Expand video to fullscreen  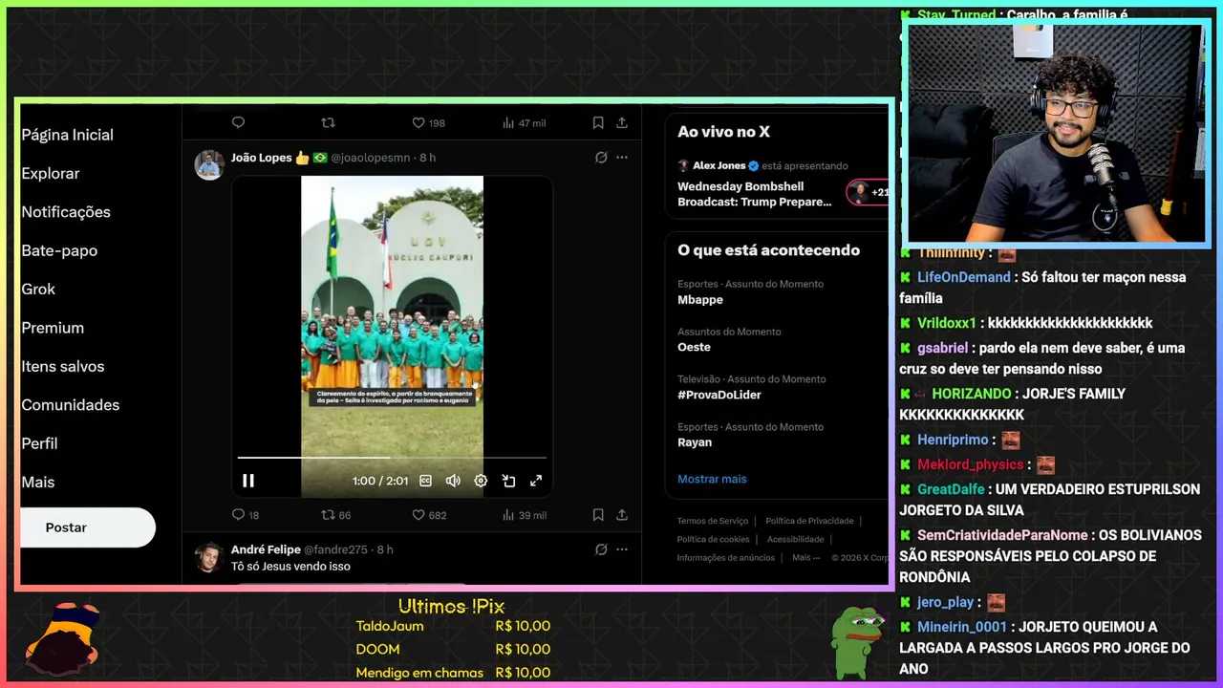[536, 481]
